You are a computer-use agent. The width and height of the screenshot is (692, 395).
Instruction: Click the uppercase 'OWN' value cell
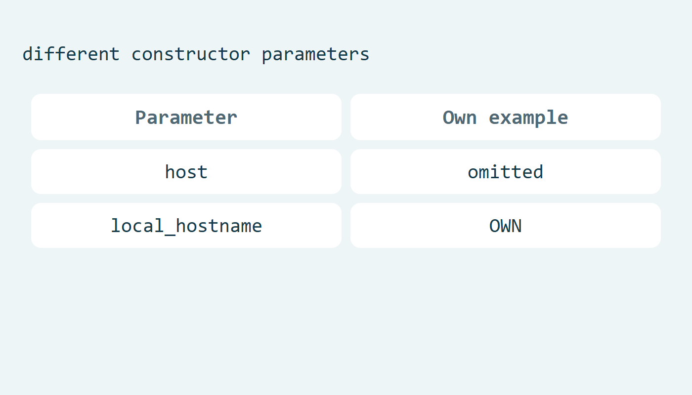tap(506, 225)
